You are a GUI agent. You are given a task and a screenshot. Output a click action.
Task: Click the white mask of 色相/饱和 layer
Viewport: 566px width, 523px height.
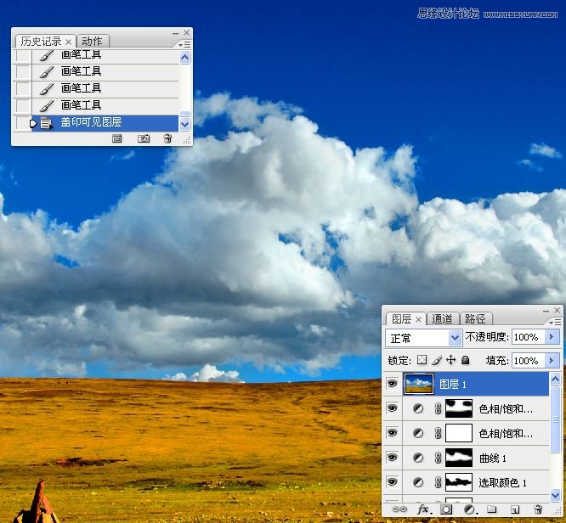[459, 433]
